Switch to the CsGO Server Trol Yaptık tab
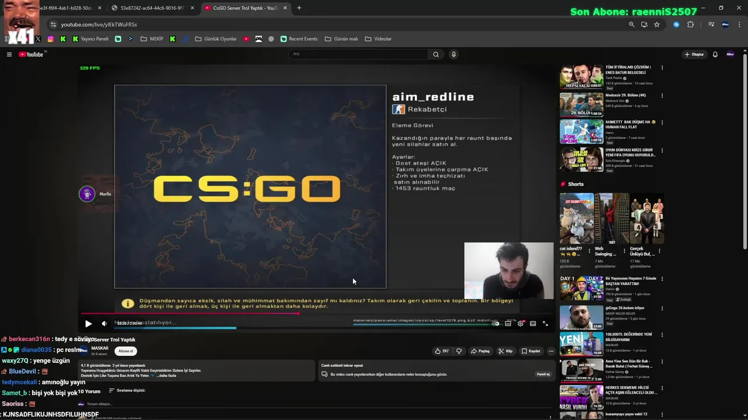Screen dimensions: 748x420 [245, 8]
